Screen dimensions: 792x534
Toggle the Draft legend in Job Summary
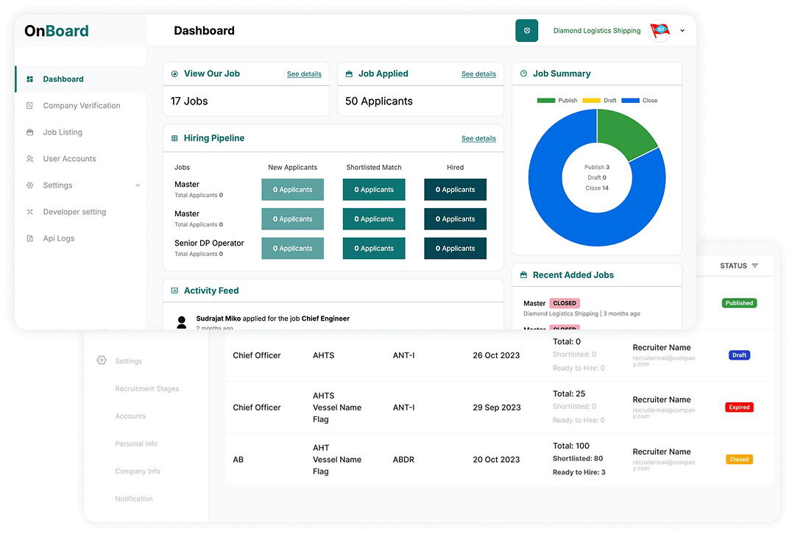coord(599,100)
